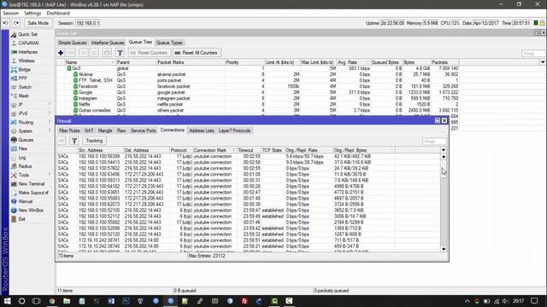Open the Log viewer
This screenshot has width=547, height=307.
21,158
